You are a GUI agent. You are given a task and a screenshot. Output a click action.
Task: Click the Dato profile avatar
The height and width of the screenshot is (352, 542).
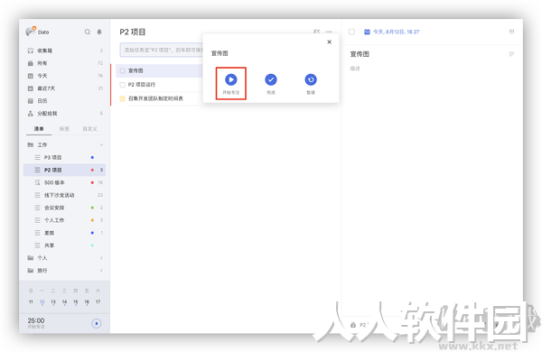point(31,32)
